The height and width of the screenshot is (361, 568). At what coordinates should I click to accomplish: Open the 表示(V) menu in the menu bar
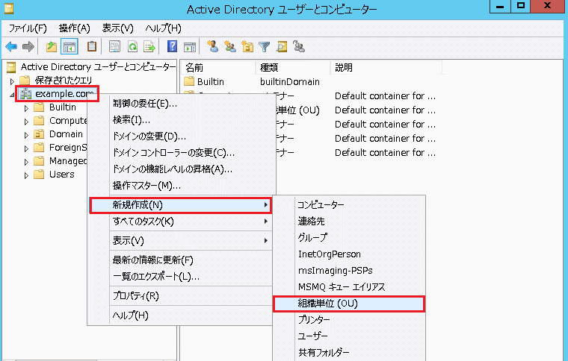pos(118,28)
